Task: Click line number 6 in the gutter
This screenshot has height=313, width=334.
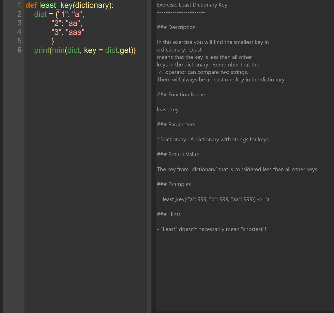Action: 19,50
